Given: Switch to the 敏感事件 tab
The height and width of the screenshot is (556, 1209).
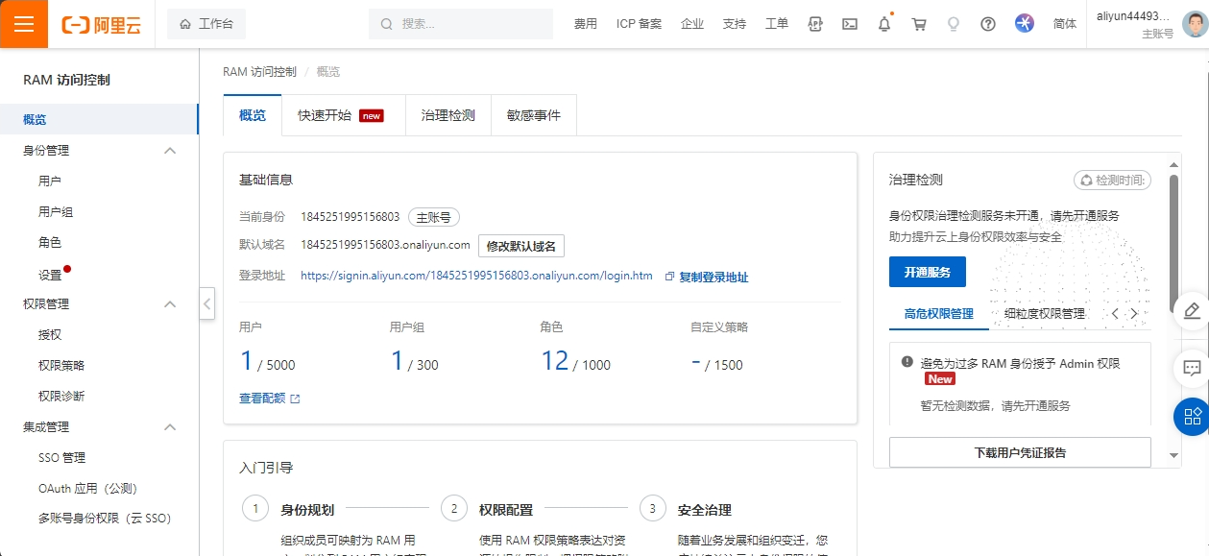Looking at the screenshot, I should (x=533, y=115).
